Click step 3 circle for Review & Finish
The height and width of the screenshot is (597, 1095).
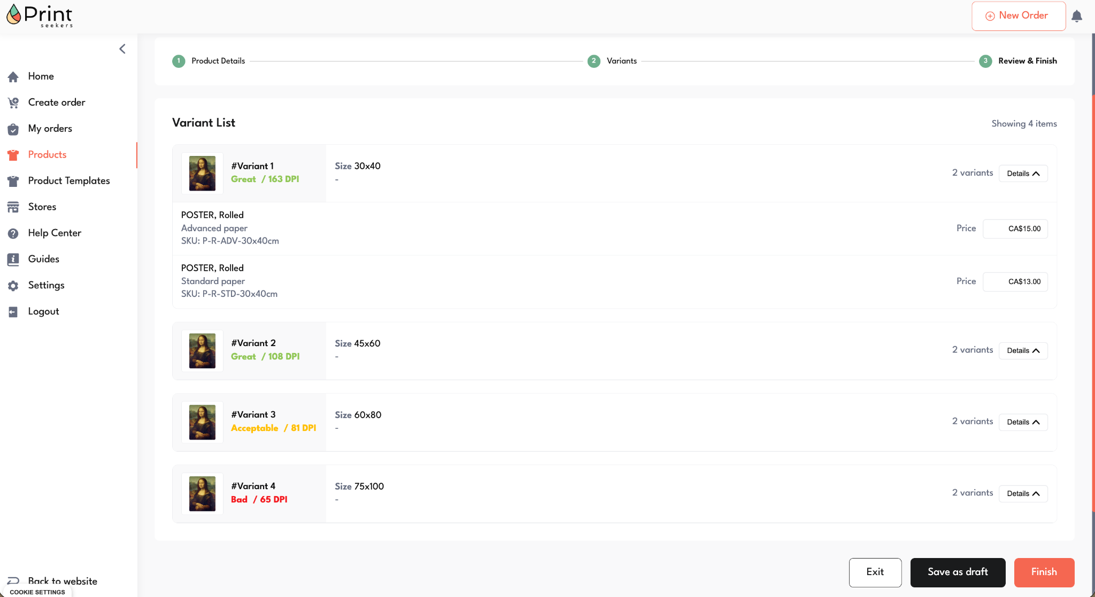tap(985, 61)
